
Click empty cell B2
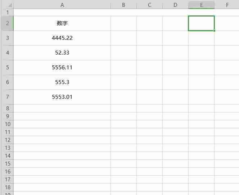point(124,23)
